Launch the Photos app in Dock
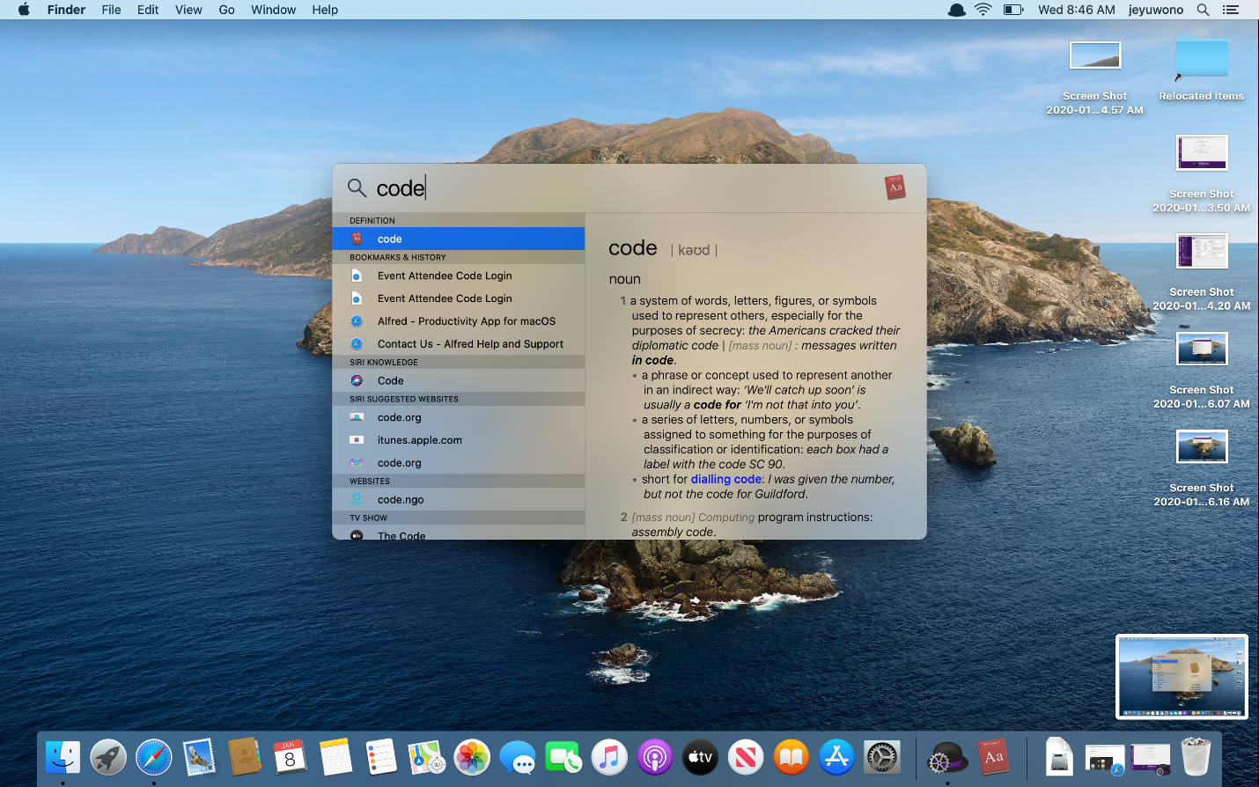This screenshot has width=1259, height=787. 472,757
